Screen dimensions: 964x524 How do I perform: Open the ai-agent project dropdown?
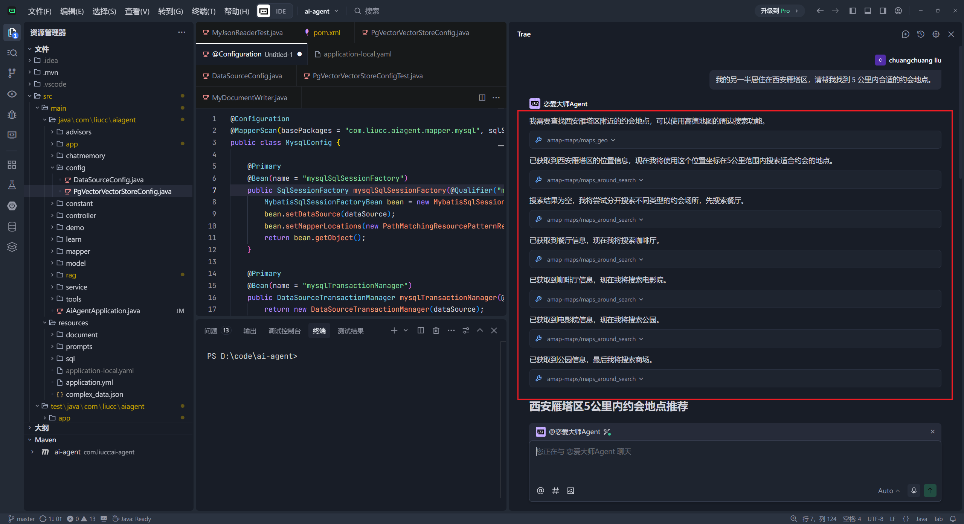(321, 11)
